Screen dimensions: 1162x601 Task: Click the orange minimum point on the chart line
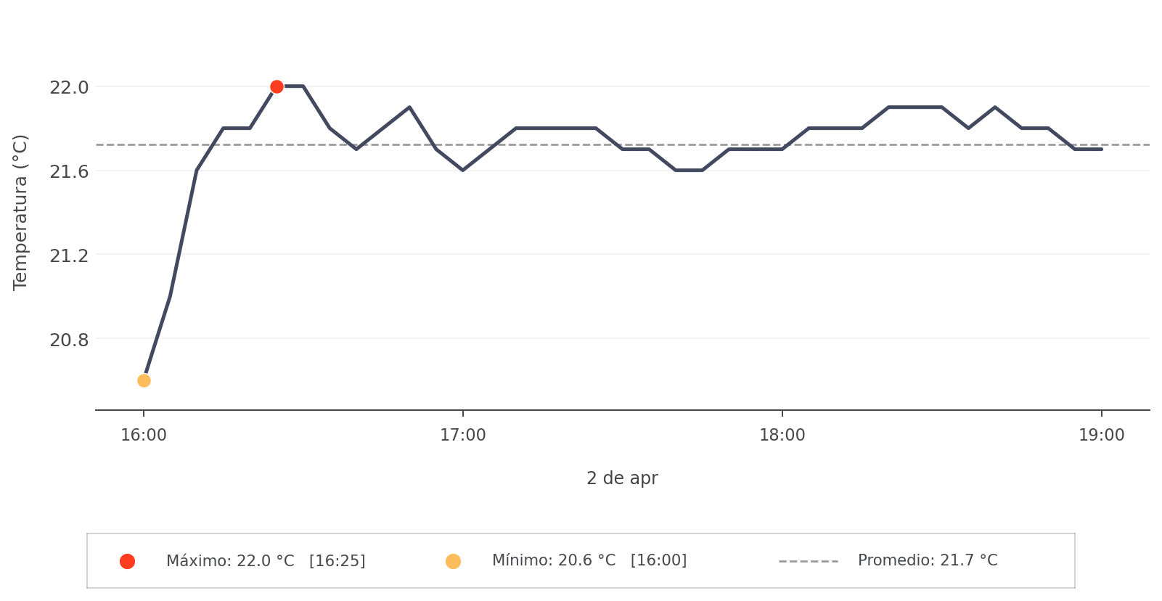[x=144, y=380]
